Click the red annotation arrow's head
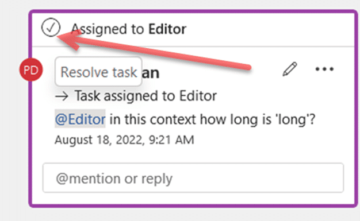This screenshot has height=221, width=360. (x=69, y=40)
